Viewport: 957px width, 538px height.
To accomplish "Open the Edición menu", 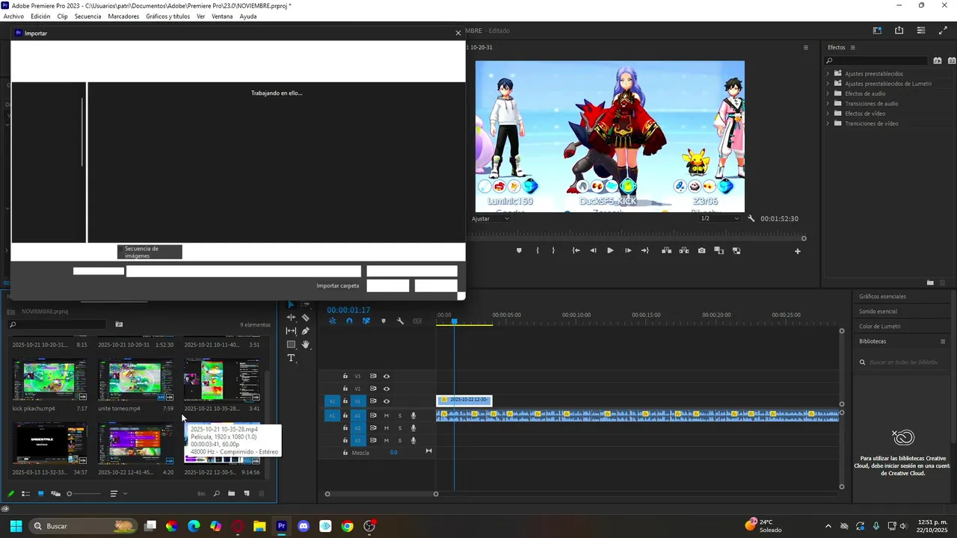I will pyautogui.click(x=40, y=16).
